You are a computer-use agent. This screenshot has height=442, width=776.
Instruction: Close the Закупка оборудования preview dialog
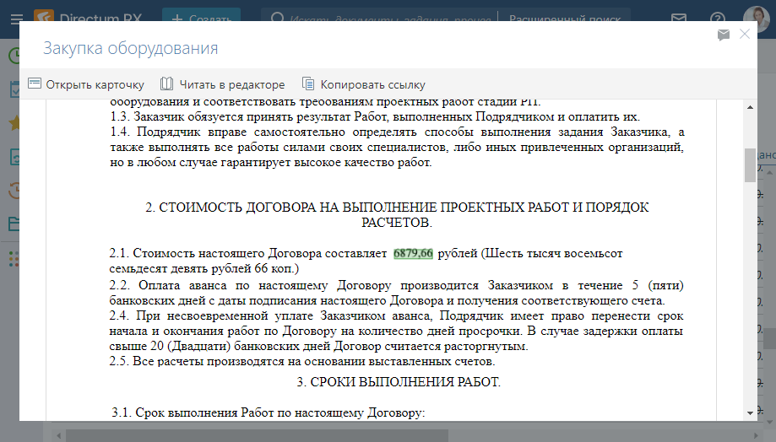pos(744,34)
